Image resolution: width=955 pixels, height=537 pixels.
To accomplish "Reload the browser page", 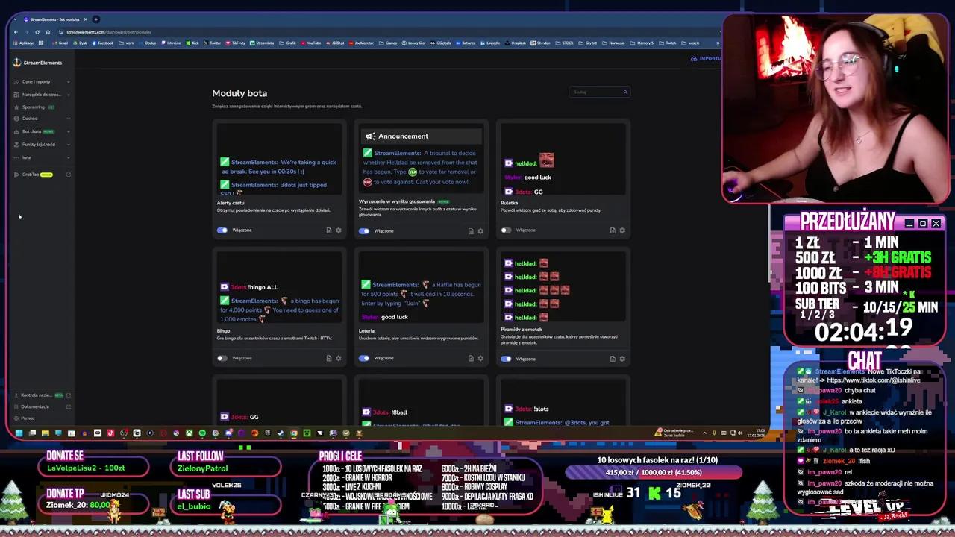I will [x=37, y=32].
